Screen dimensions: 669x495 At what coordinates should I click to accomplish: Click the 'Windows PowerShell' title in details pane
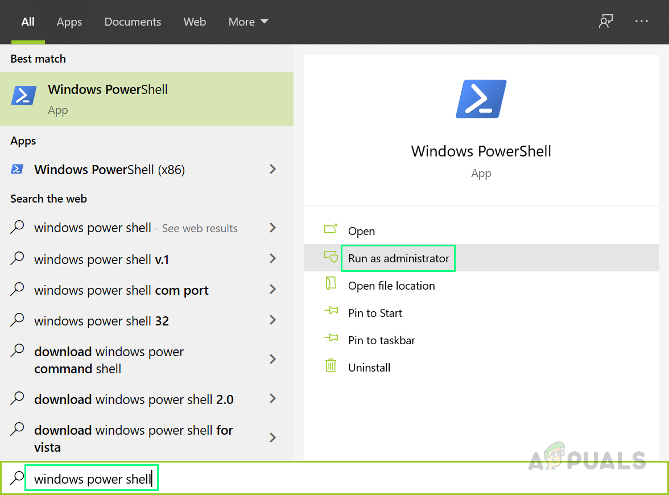[481, 151]
